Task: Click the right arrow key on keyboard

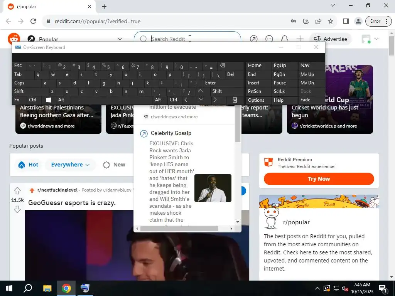Action: [x=215, y=100]
